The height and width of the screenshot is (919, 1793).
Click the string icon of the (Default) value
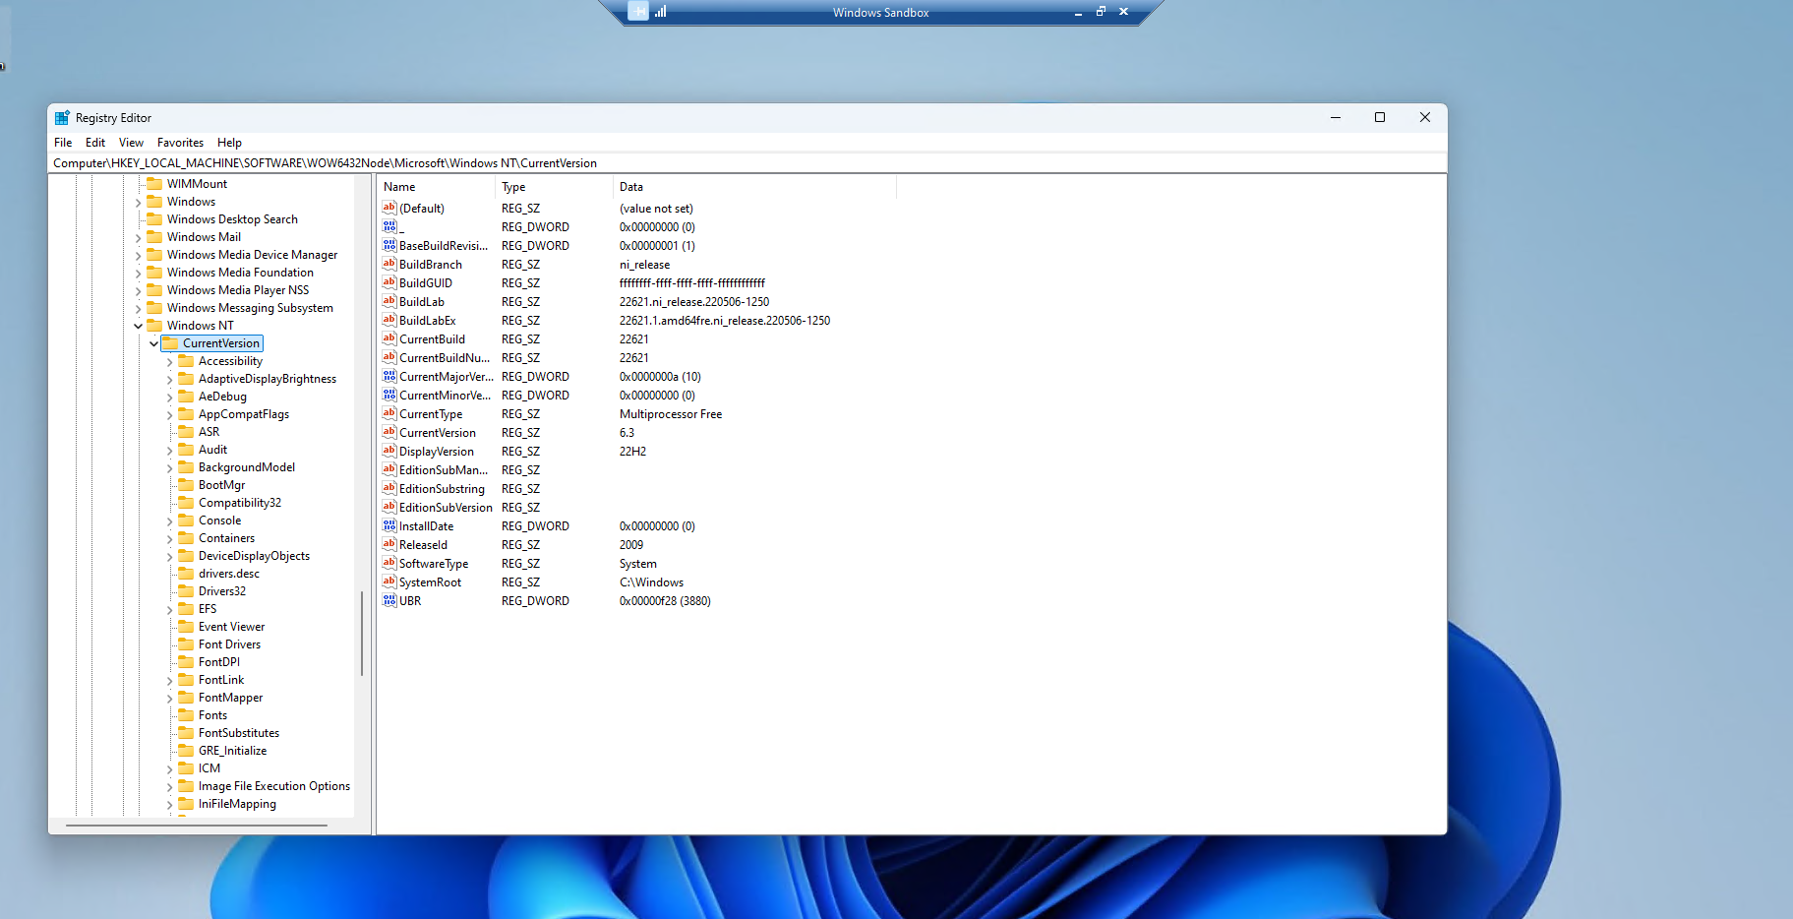tap(389, 208)
